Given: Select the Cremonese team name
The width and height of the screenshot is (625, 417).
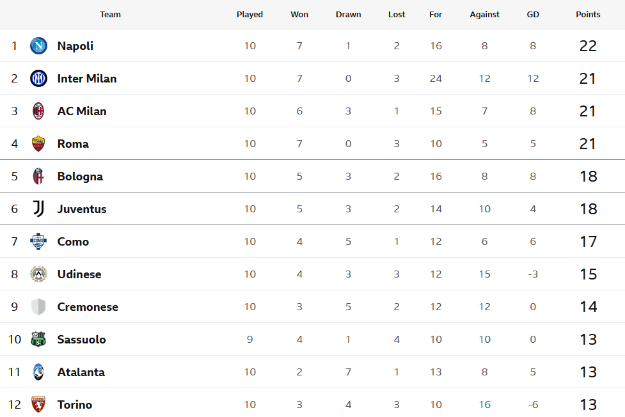Looking at the screenshot, I should 88,307.
